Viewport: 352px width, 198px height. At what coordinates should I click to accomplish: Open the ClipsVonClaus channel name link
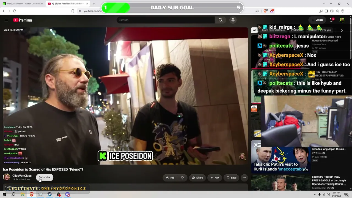[x=22, y=176]
